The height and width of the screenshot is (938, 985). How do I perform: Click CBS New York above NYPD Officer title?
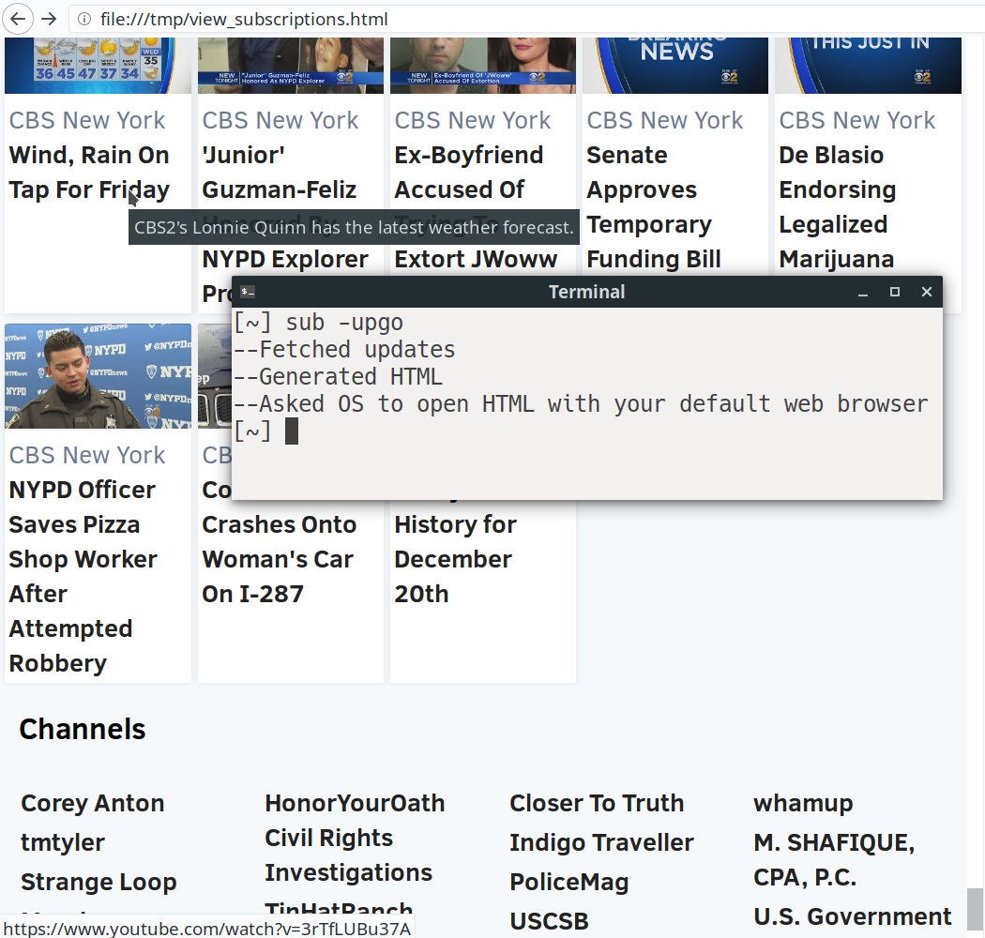point(87,455)
